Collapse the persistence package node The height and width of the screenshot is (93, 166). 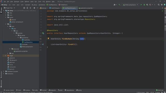pos(18,38)
